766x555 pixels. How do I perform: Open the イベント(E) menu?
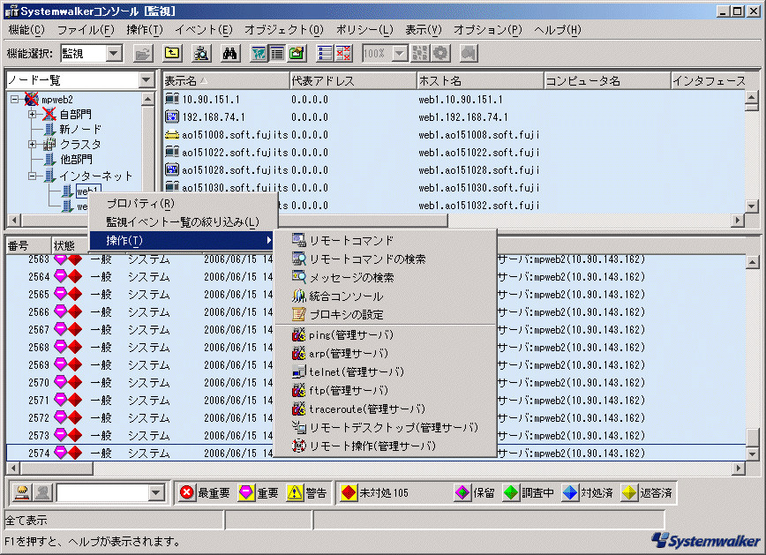204,30
